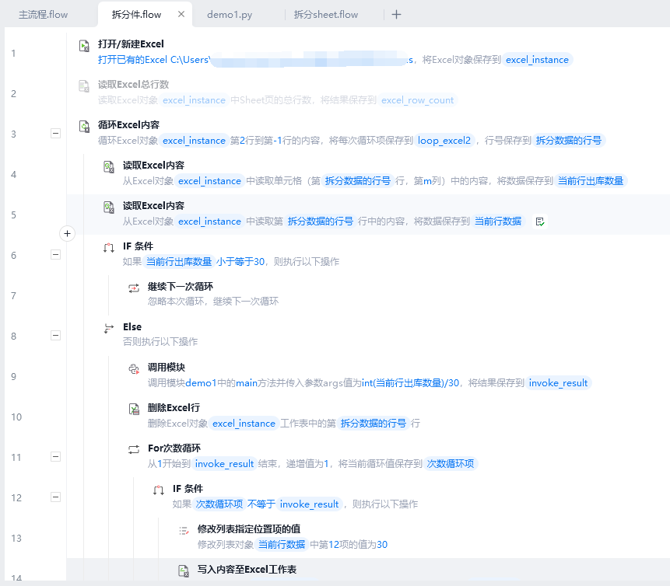Image resolution: width=670 pixels, height=586 pixels.
Task: Click the 当前行出库数量 variable on line 4
Action: pos(591,181)
